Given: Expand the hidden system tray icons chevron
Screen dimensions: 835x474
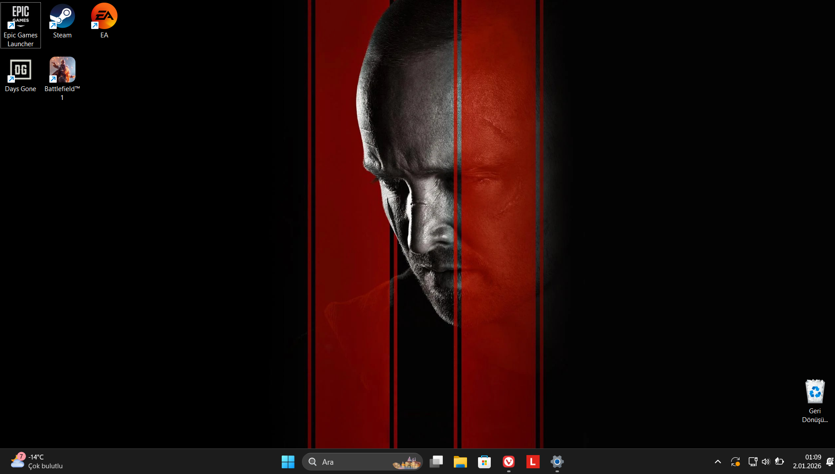Looking at the screenshot, I should [718, 462].
